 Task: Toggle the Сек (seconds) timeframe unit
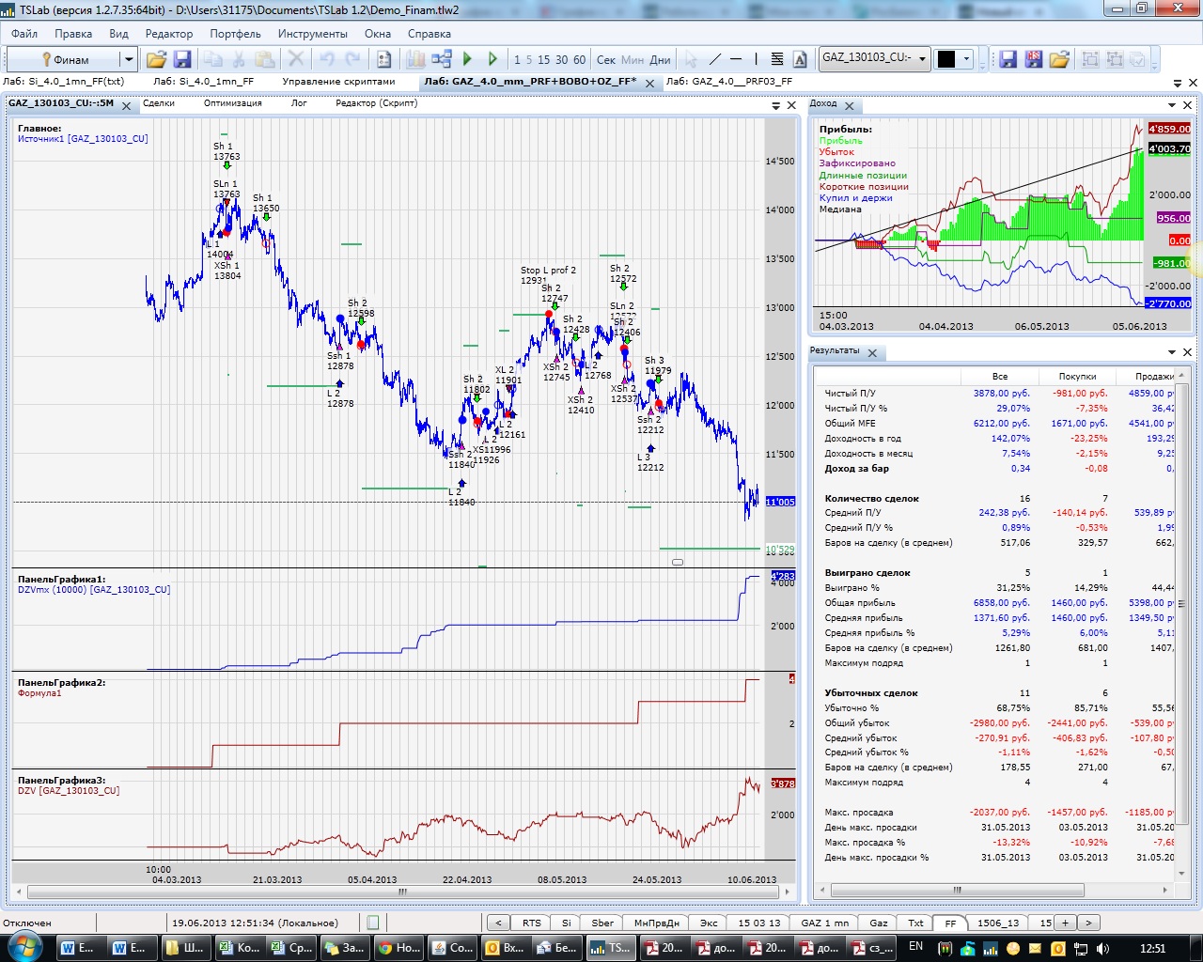pyautogui.click(x=606, y=59)
